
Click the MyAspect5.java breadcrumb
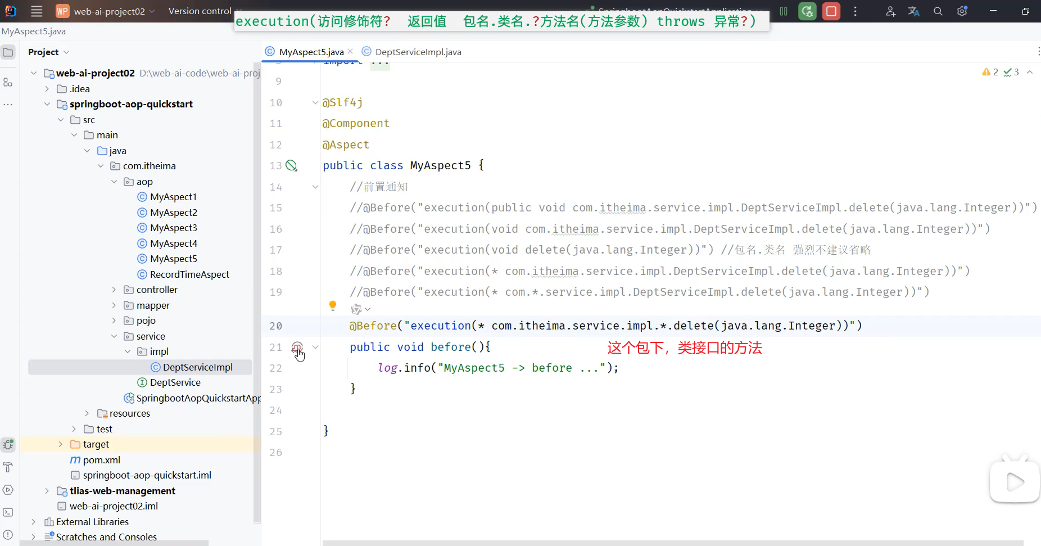[x=34, y=31]
